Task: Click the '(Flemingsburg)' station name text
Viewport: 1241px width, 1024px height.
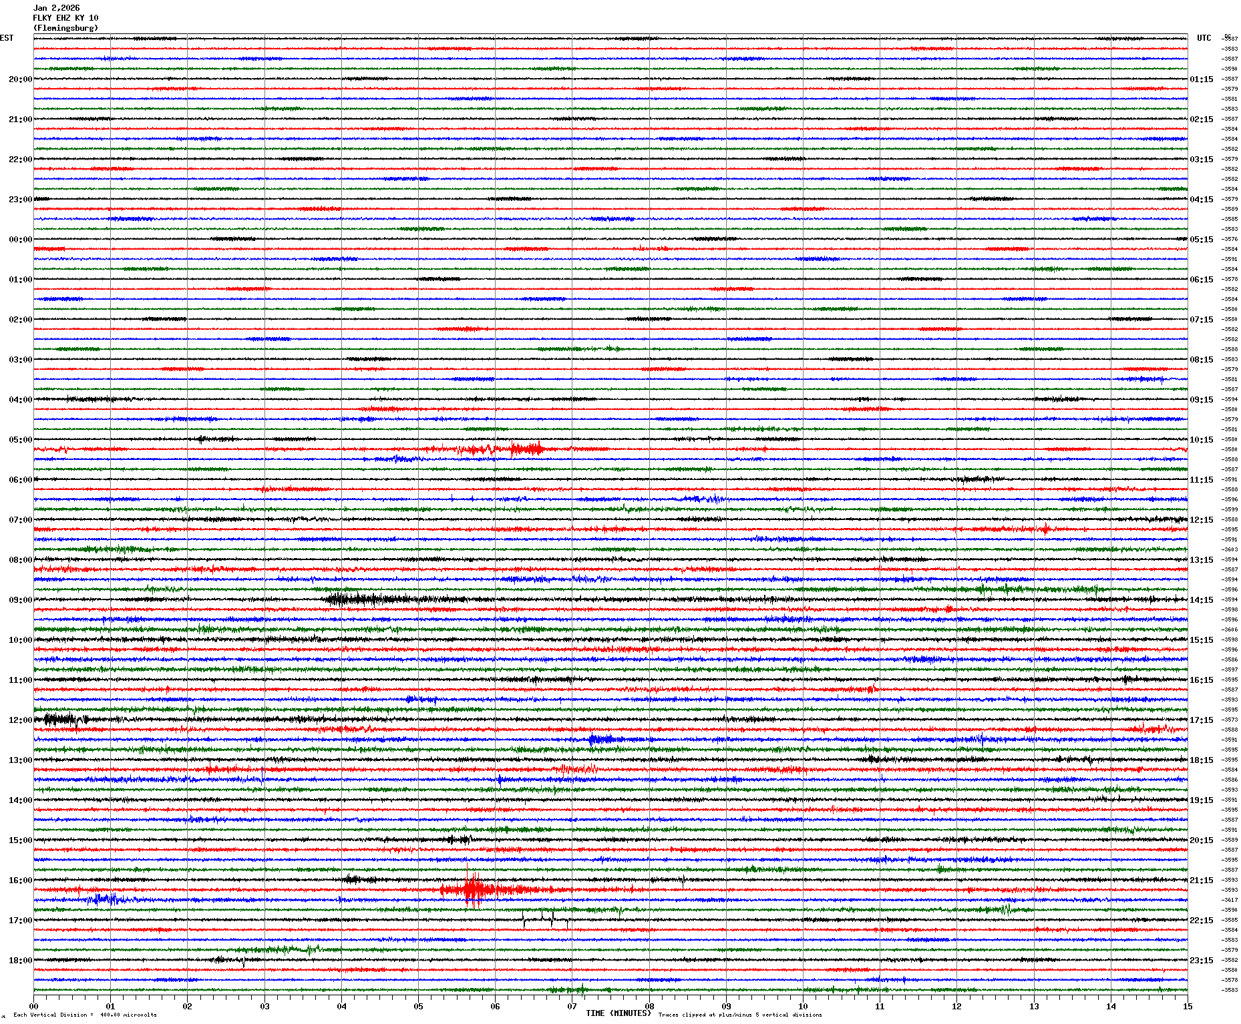Action: coord(65,28)
